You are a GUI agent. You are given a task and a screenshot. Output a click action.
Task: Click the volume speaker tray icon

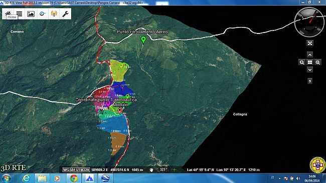[298, 178]
